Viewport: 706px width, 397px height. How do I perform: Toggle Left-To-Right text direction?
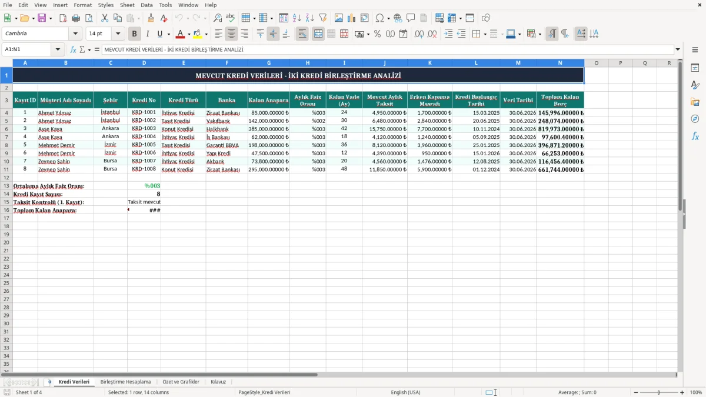click(x=552, y=34)
